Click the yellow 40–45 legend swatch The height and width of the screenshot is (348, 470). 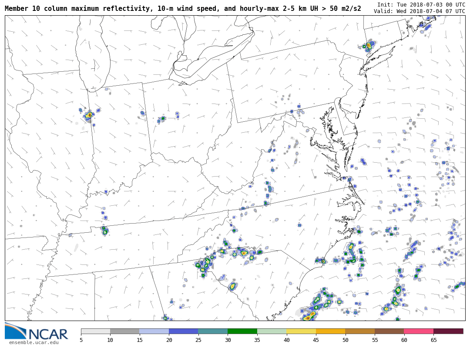click(x=301, y=331)
